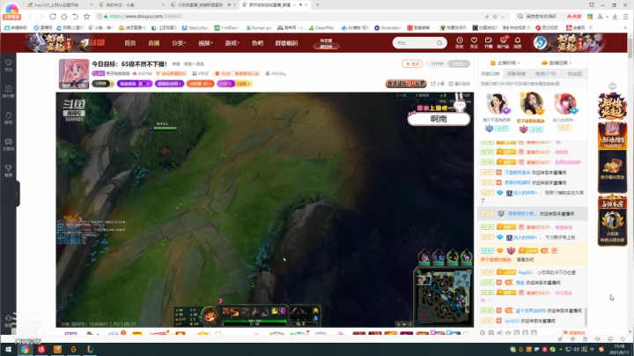Select 首页 in the Douyu navigation
634x356 pixels.
pos(130,43)
